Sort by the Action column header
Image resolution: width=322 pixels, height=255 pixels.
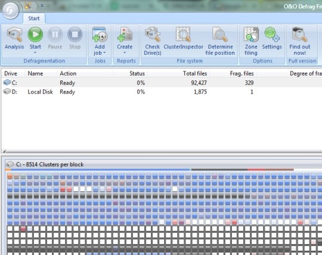[x=85, y=73]
